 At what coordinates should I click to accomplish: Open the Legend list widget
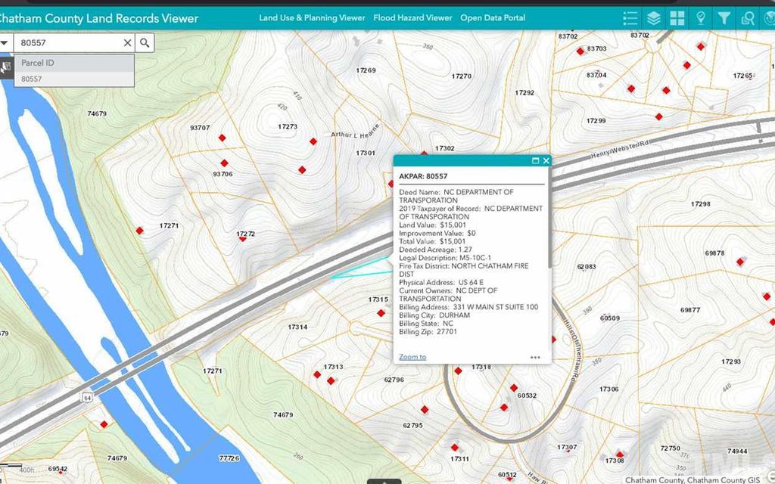(x=630, y=17)
